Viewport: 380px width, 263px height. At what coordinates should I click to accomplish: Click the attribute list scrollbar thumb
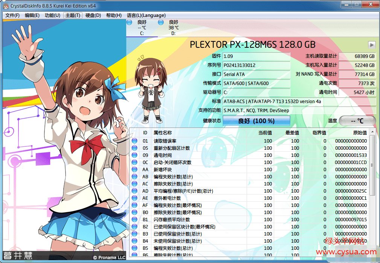[x=372, y=165]
